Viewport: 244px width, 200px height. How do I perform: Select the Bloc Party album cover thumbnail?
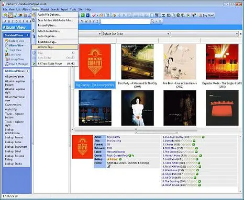pos(137,62)
